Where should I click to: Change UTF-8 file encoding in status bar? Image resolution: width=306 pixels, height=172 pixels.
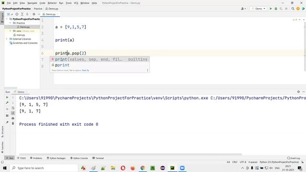click(x=243, y=162)
